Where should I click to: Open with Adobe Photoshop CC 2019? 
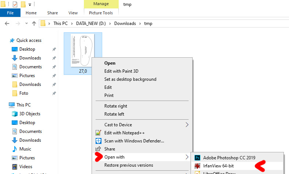[229, 158]
